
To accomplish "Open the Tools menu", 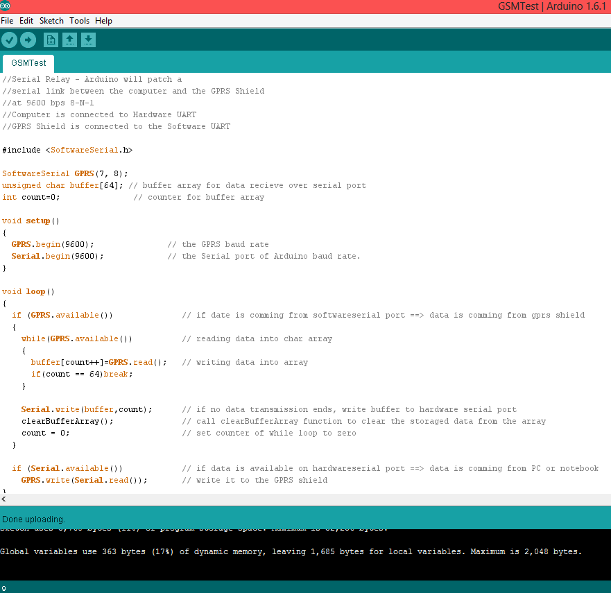I will click(80, 21).
